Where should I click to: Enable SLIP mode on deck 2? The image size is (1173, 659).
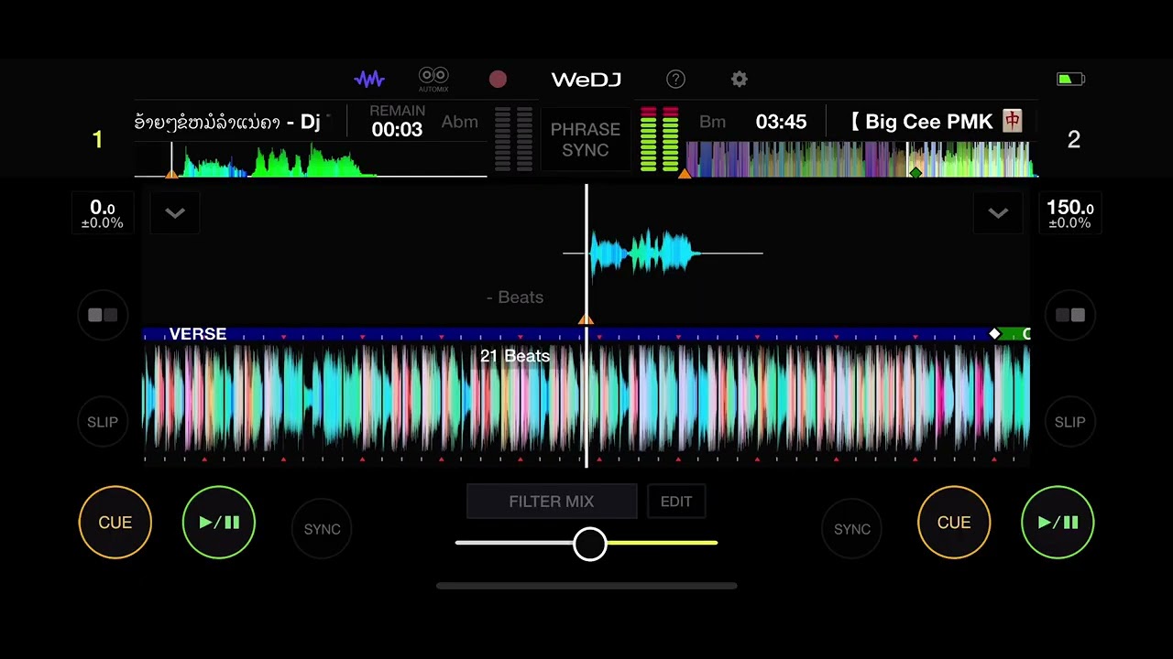pos(1069,422)
